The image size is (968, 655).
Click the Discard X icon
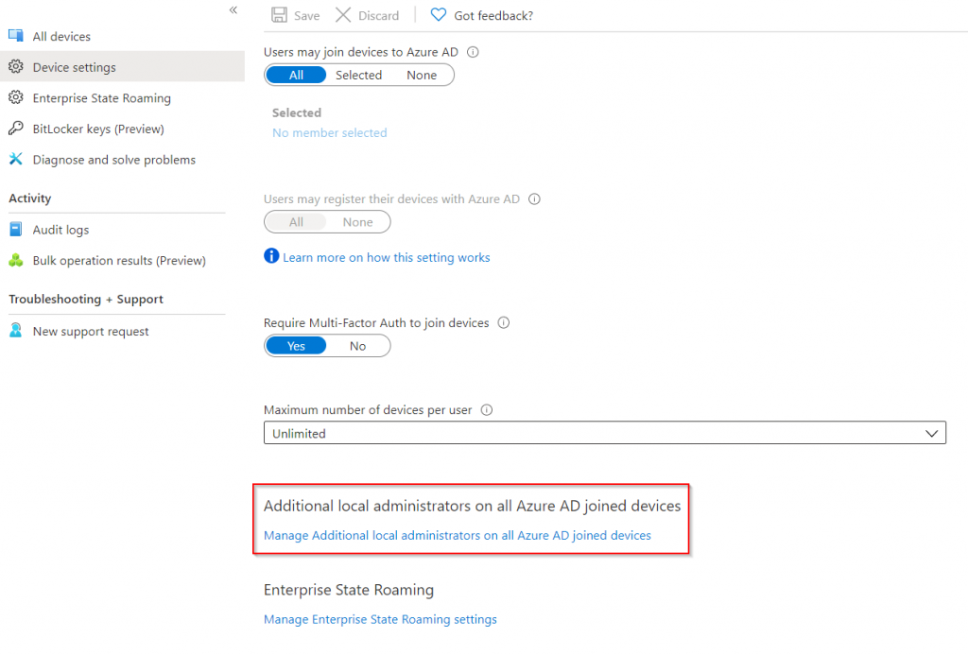tap(343, 15)
